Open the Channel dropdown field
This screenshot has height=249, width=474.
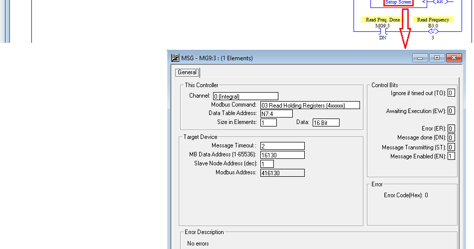point(245,97)
